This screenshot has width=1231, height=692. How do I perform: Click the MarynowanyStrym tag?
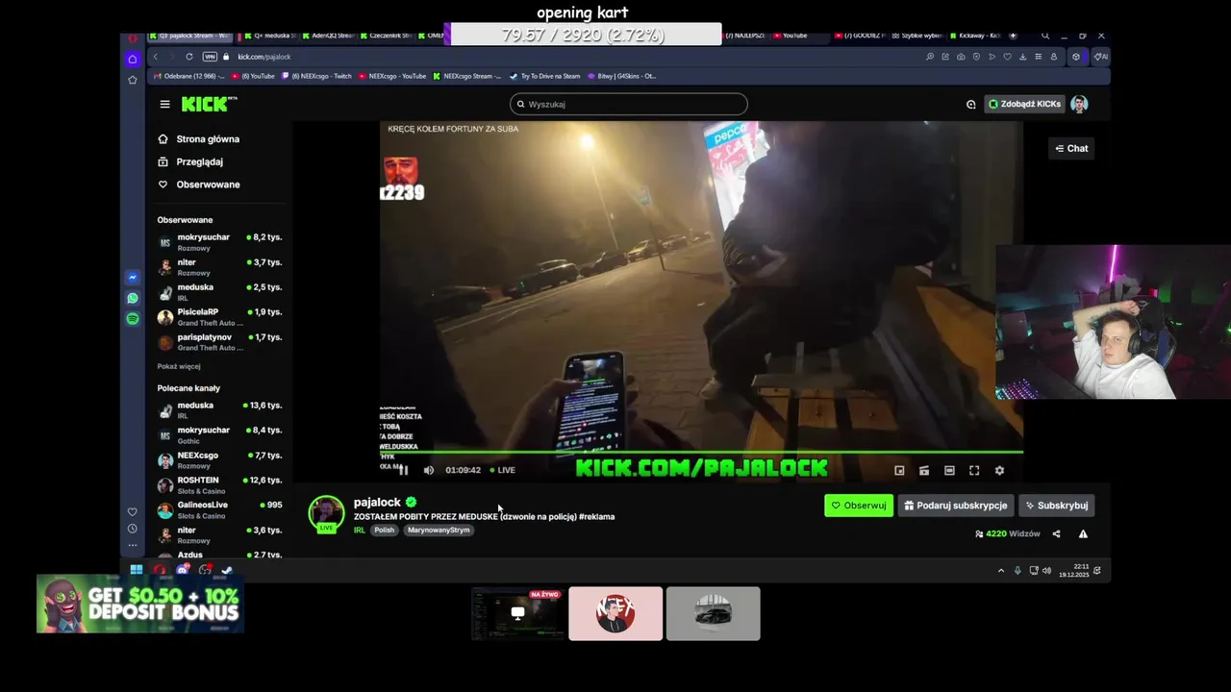(x=439, y=530)
